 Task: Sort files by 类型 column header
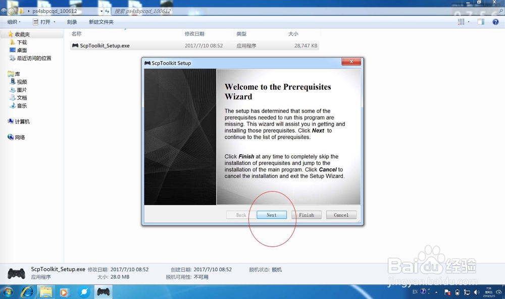pos(241,34)
